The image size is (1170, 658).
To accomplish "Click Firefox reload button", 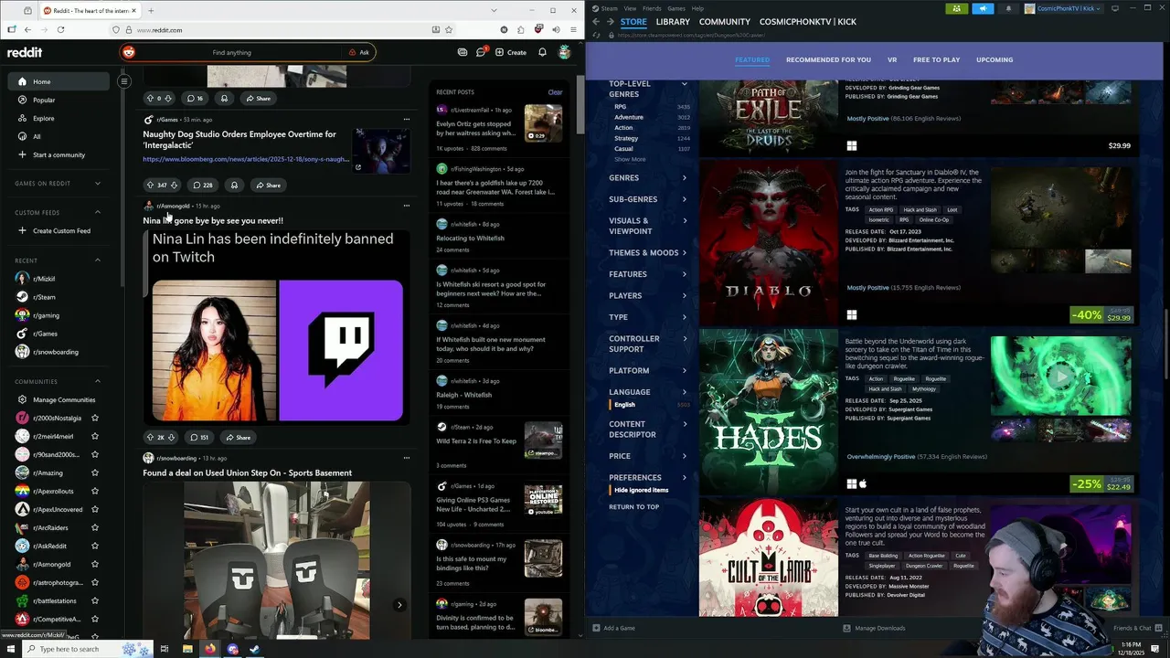I will point(60,29).
